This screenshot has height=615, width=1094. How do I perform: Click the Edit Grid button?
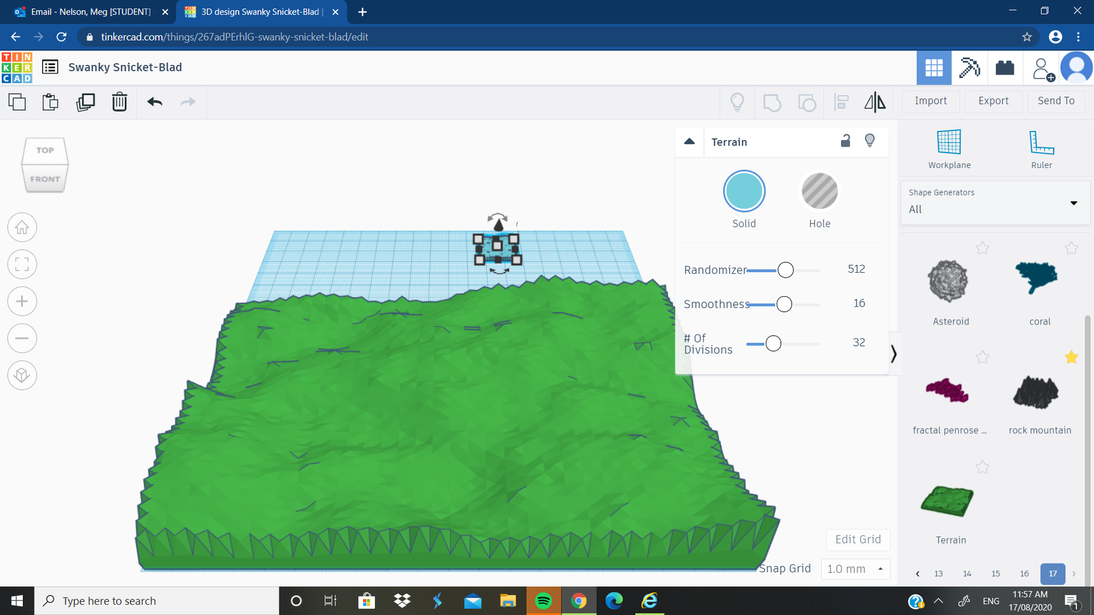tap(858, 539)
